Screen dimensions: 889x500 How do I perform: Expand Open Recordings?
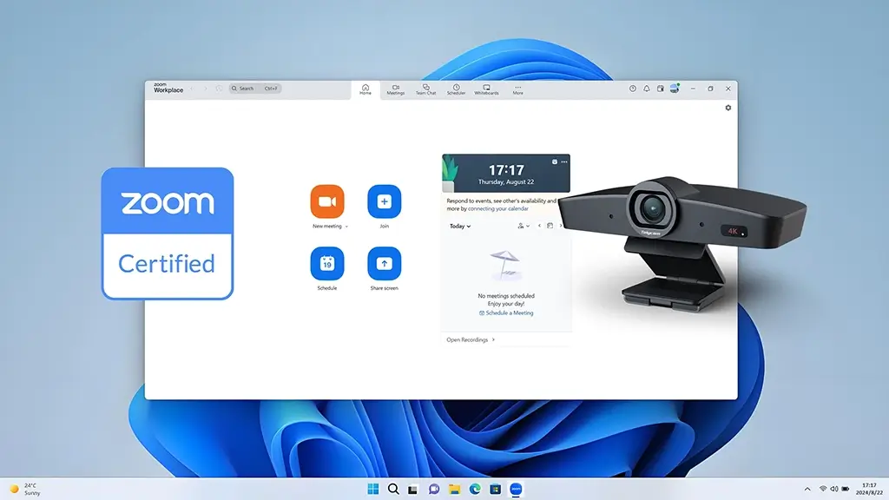tap(470, 339)
